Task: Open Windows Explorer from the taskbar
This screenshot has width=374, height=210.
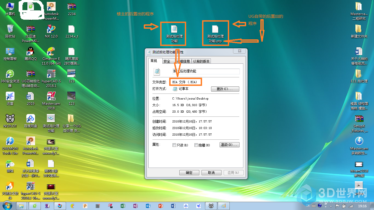Action: pos(21,206)
